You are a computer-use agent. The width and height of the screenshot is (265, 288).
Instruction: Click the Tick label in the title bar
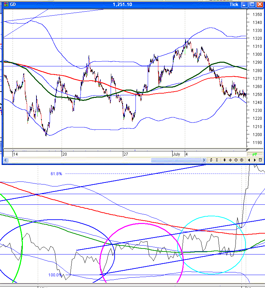pos(234,5)
